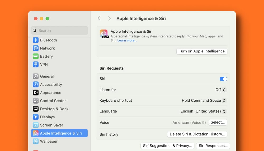Click the American (Voice 5) text
The height and width of the screenshot is (151, 264).
pos(189,123)
